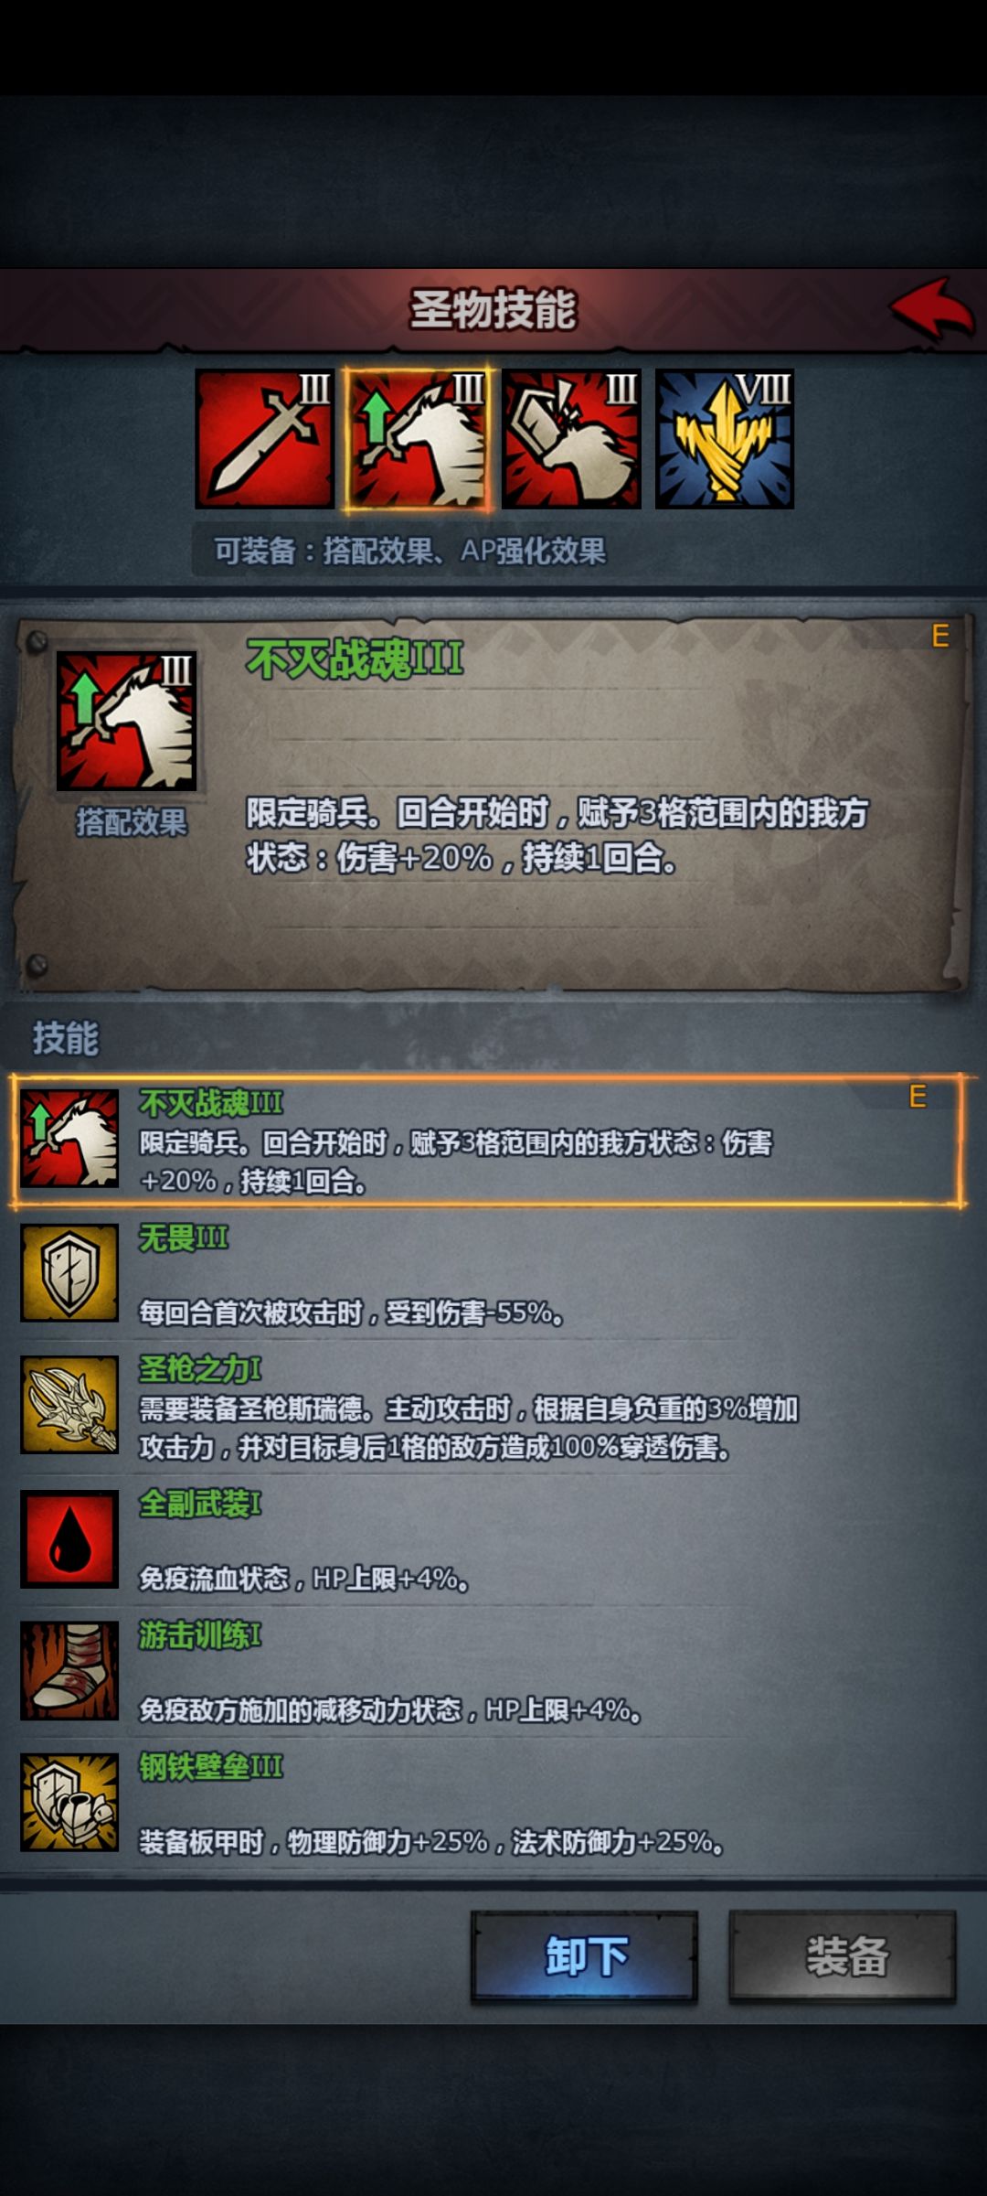Click the red back arrow in header
This screenshot has height=2196, width=987.
tap(932, 309)
